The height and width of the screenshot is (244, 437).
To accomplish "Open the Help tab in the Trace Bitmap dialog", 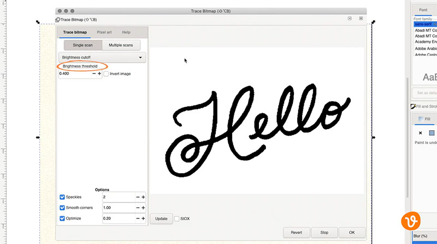I will tap(126, 32).
